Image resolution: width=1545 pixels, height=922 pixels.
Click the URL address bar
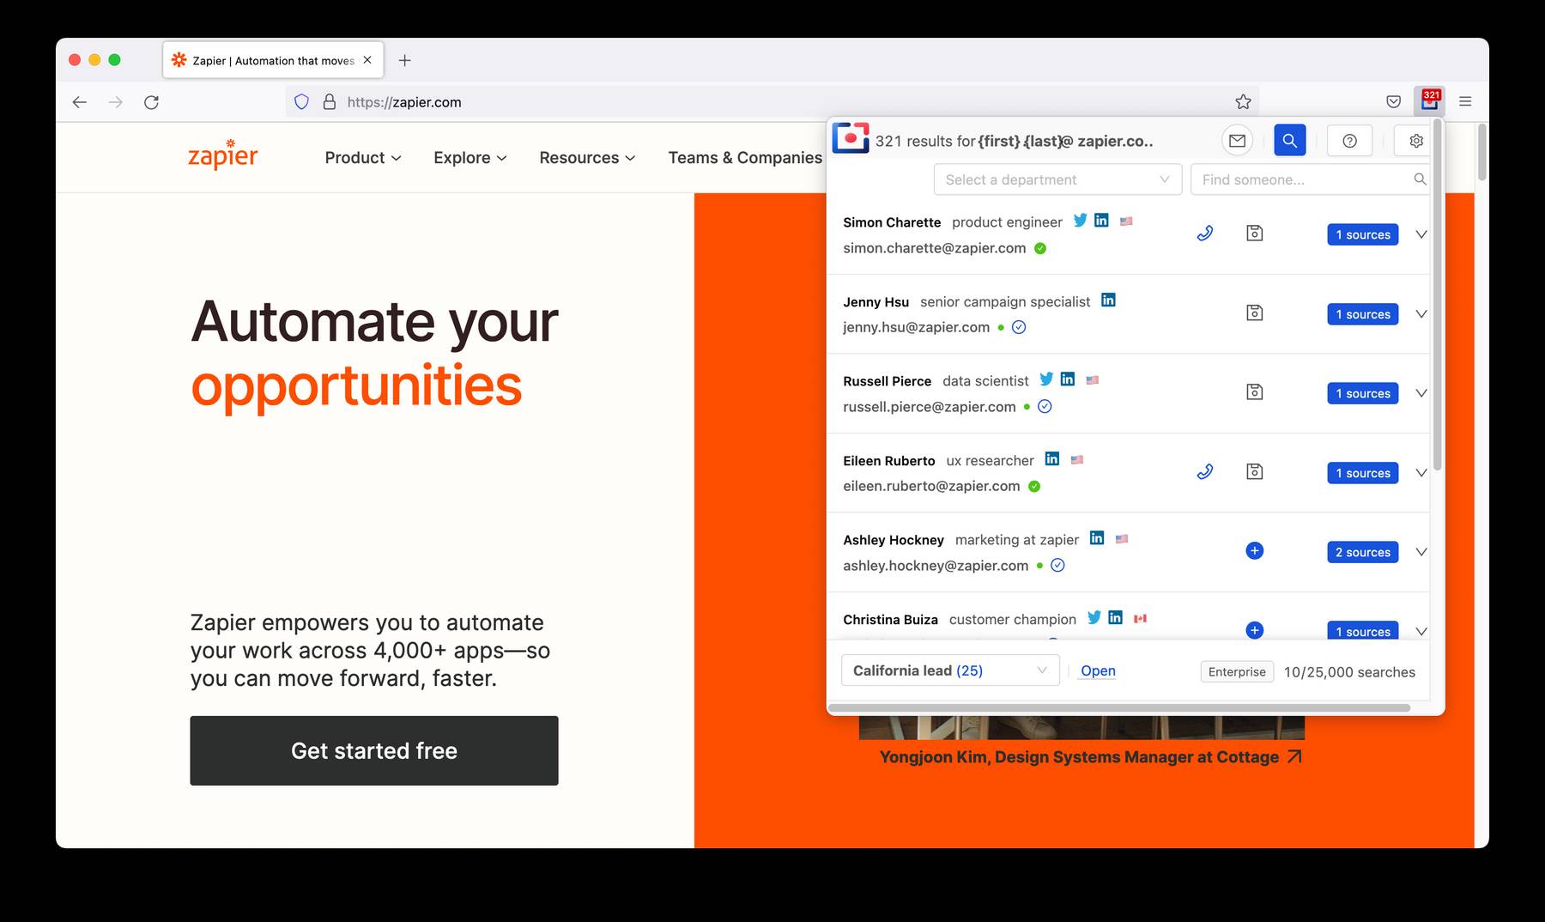772,102
